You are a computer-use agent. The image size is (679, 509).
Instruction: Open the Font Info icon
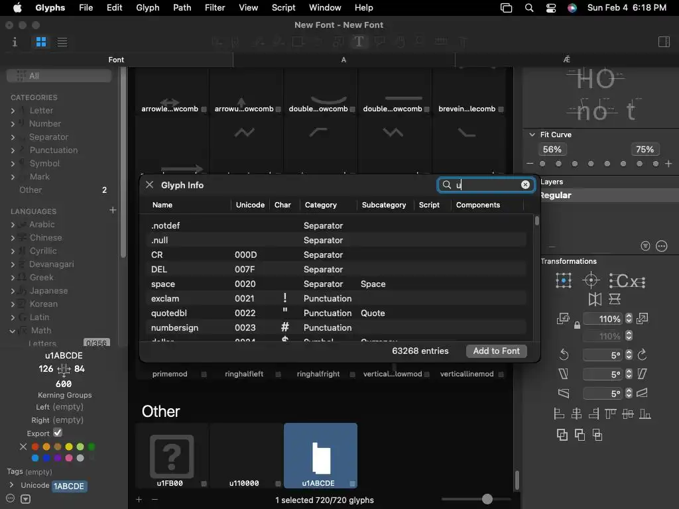click(x=15, y=42)
